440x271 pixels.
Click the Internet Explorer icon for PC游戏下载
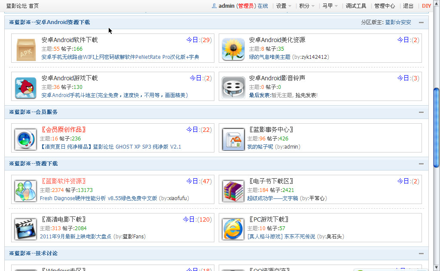pyautogui.click(x=233, y=229)
